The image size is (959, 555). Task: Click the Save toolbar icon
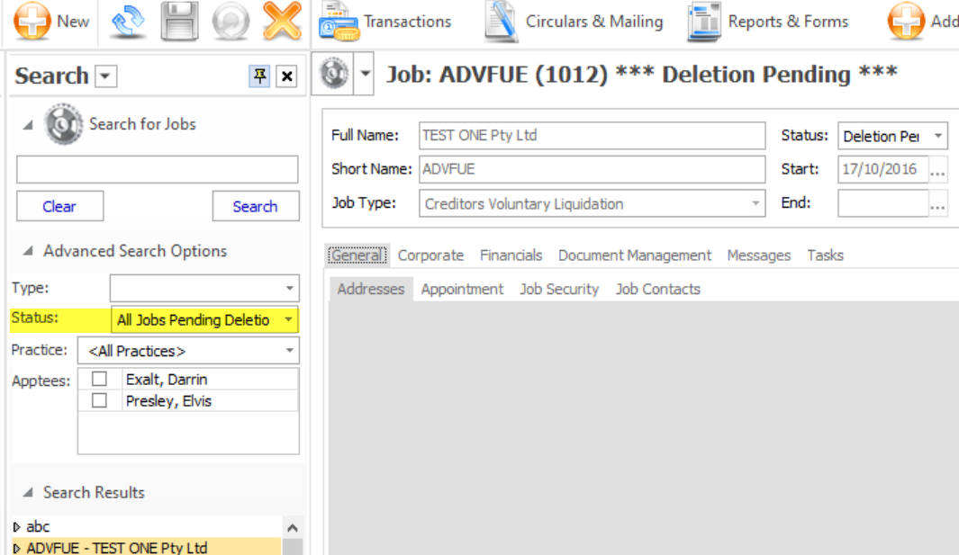[x=178, y=21]
